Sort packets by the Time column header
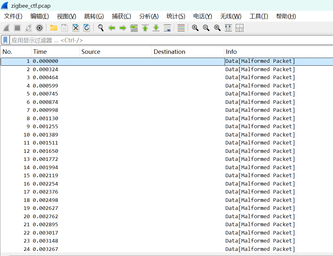Screen dimensions: 333x256 pos(40,52)
